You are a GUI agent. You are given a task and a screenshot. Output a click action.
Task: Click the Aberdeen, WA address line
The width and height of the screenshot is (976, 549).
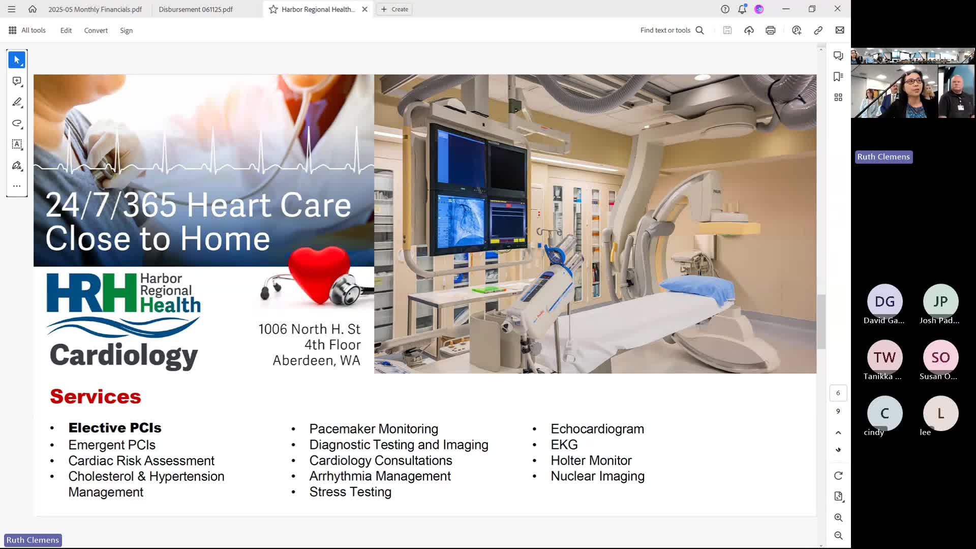[x=316, y=360]
